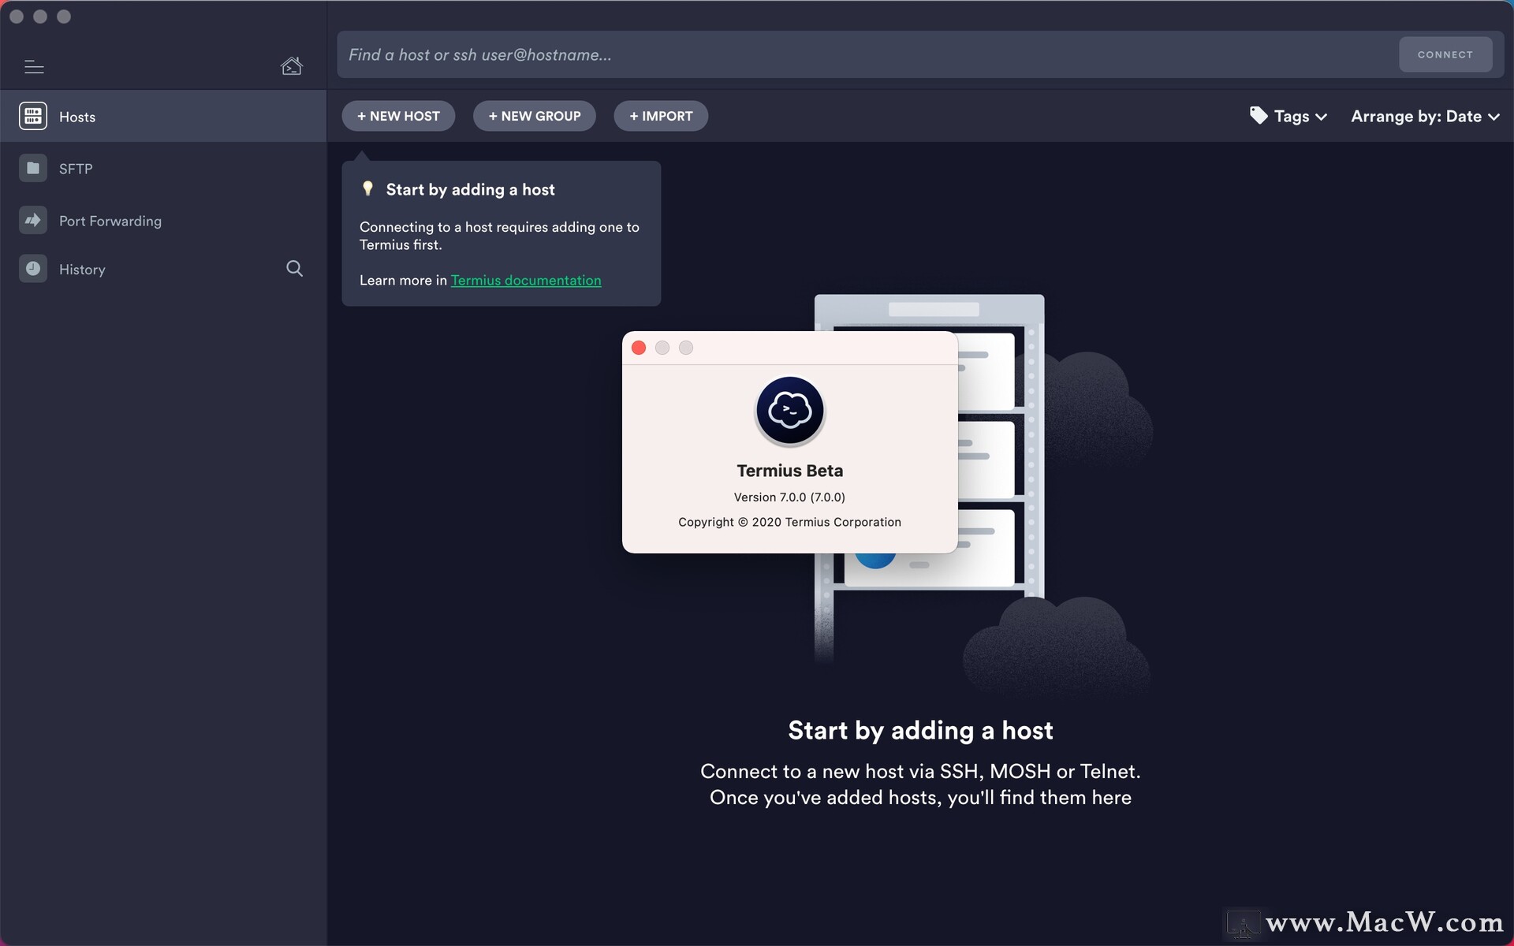
Task: Click the lightbulb tip icon
Action: coord(367,189)
